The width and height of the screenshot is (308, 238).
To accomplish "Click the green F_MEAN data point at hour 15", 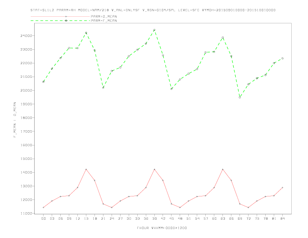I will [x=86, y=33].
